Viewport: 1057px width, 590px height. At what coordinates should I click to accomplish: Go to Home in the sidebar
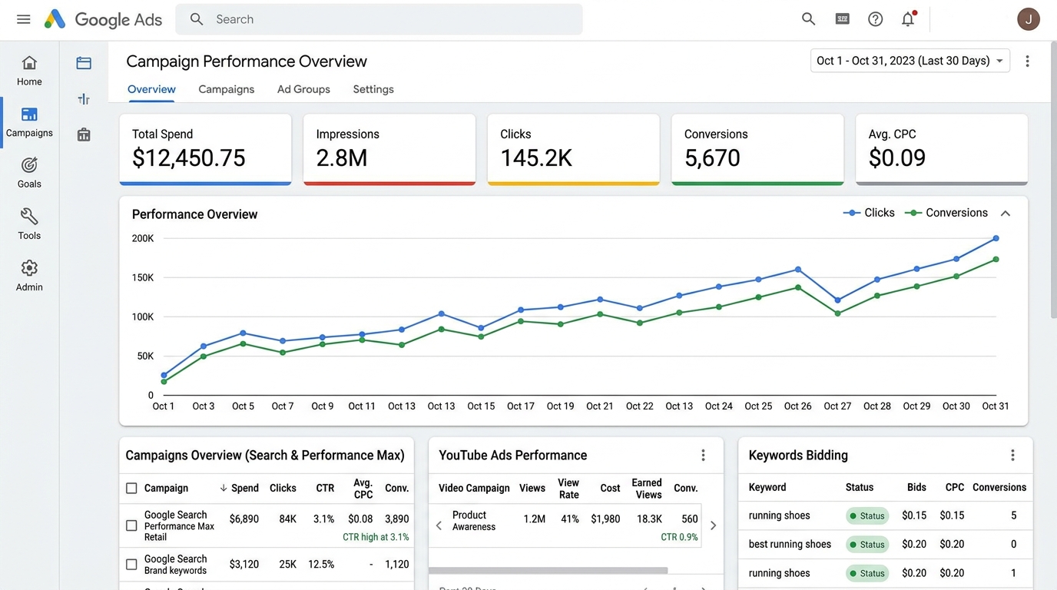pyautogui.click(x=29, y=71)
